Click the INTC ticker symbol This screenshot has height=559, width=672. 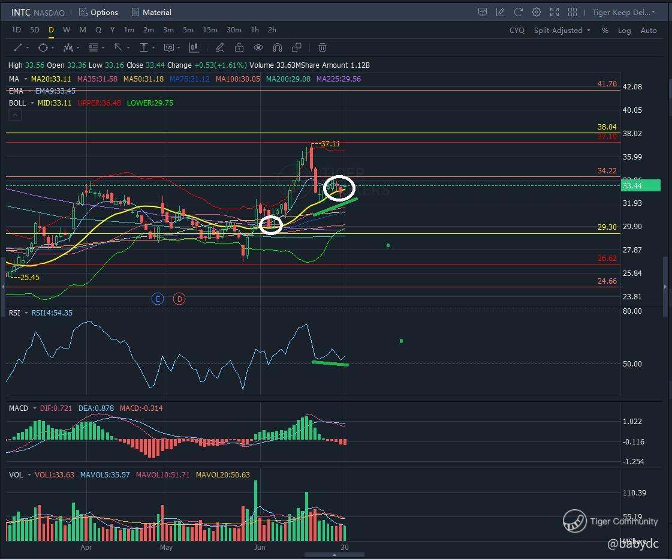tap(20, 13)
